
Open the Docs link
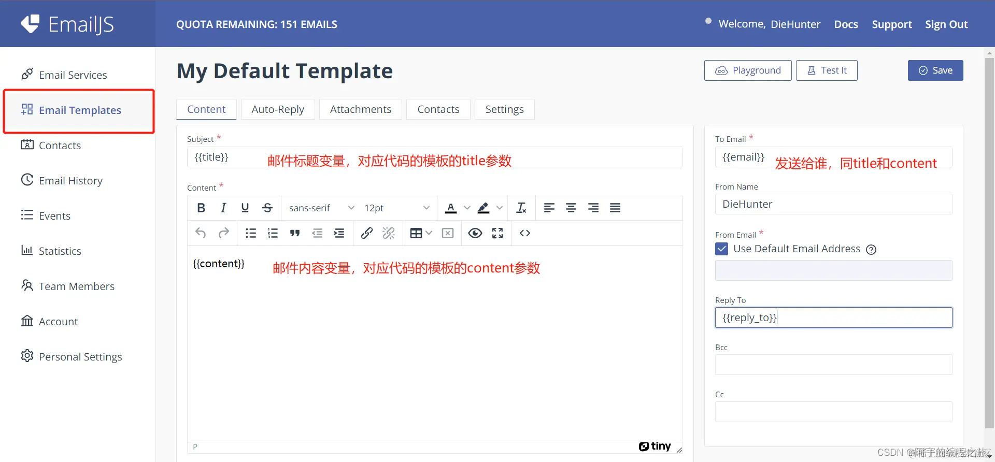point(846,24)
